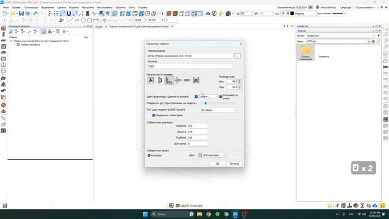Increase the Min angle spinner value
This screenshot has width=389, height=219.
[239, 80]
